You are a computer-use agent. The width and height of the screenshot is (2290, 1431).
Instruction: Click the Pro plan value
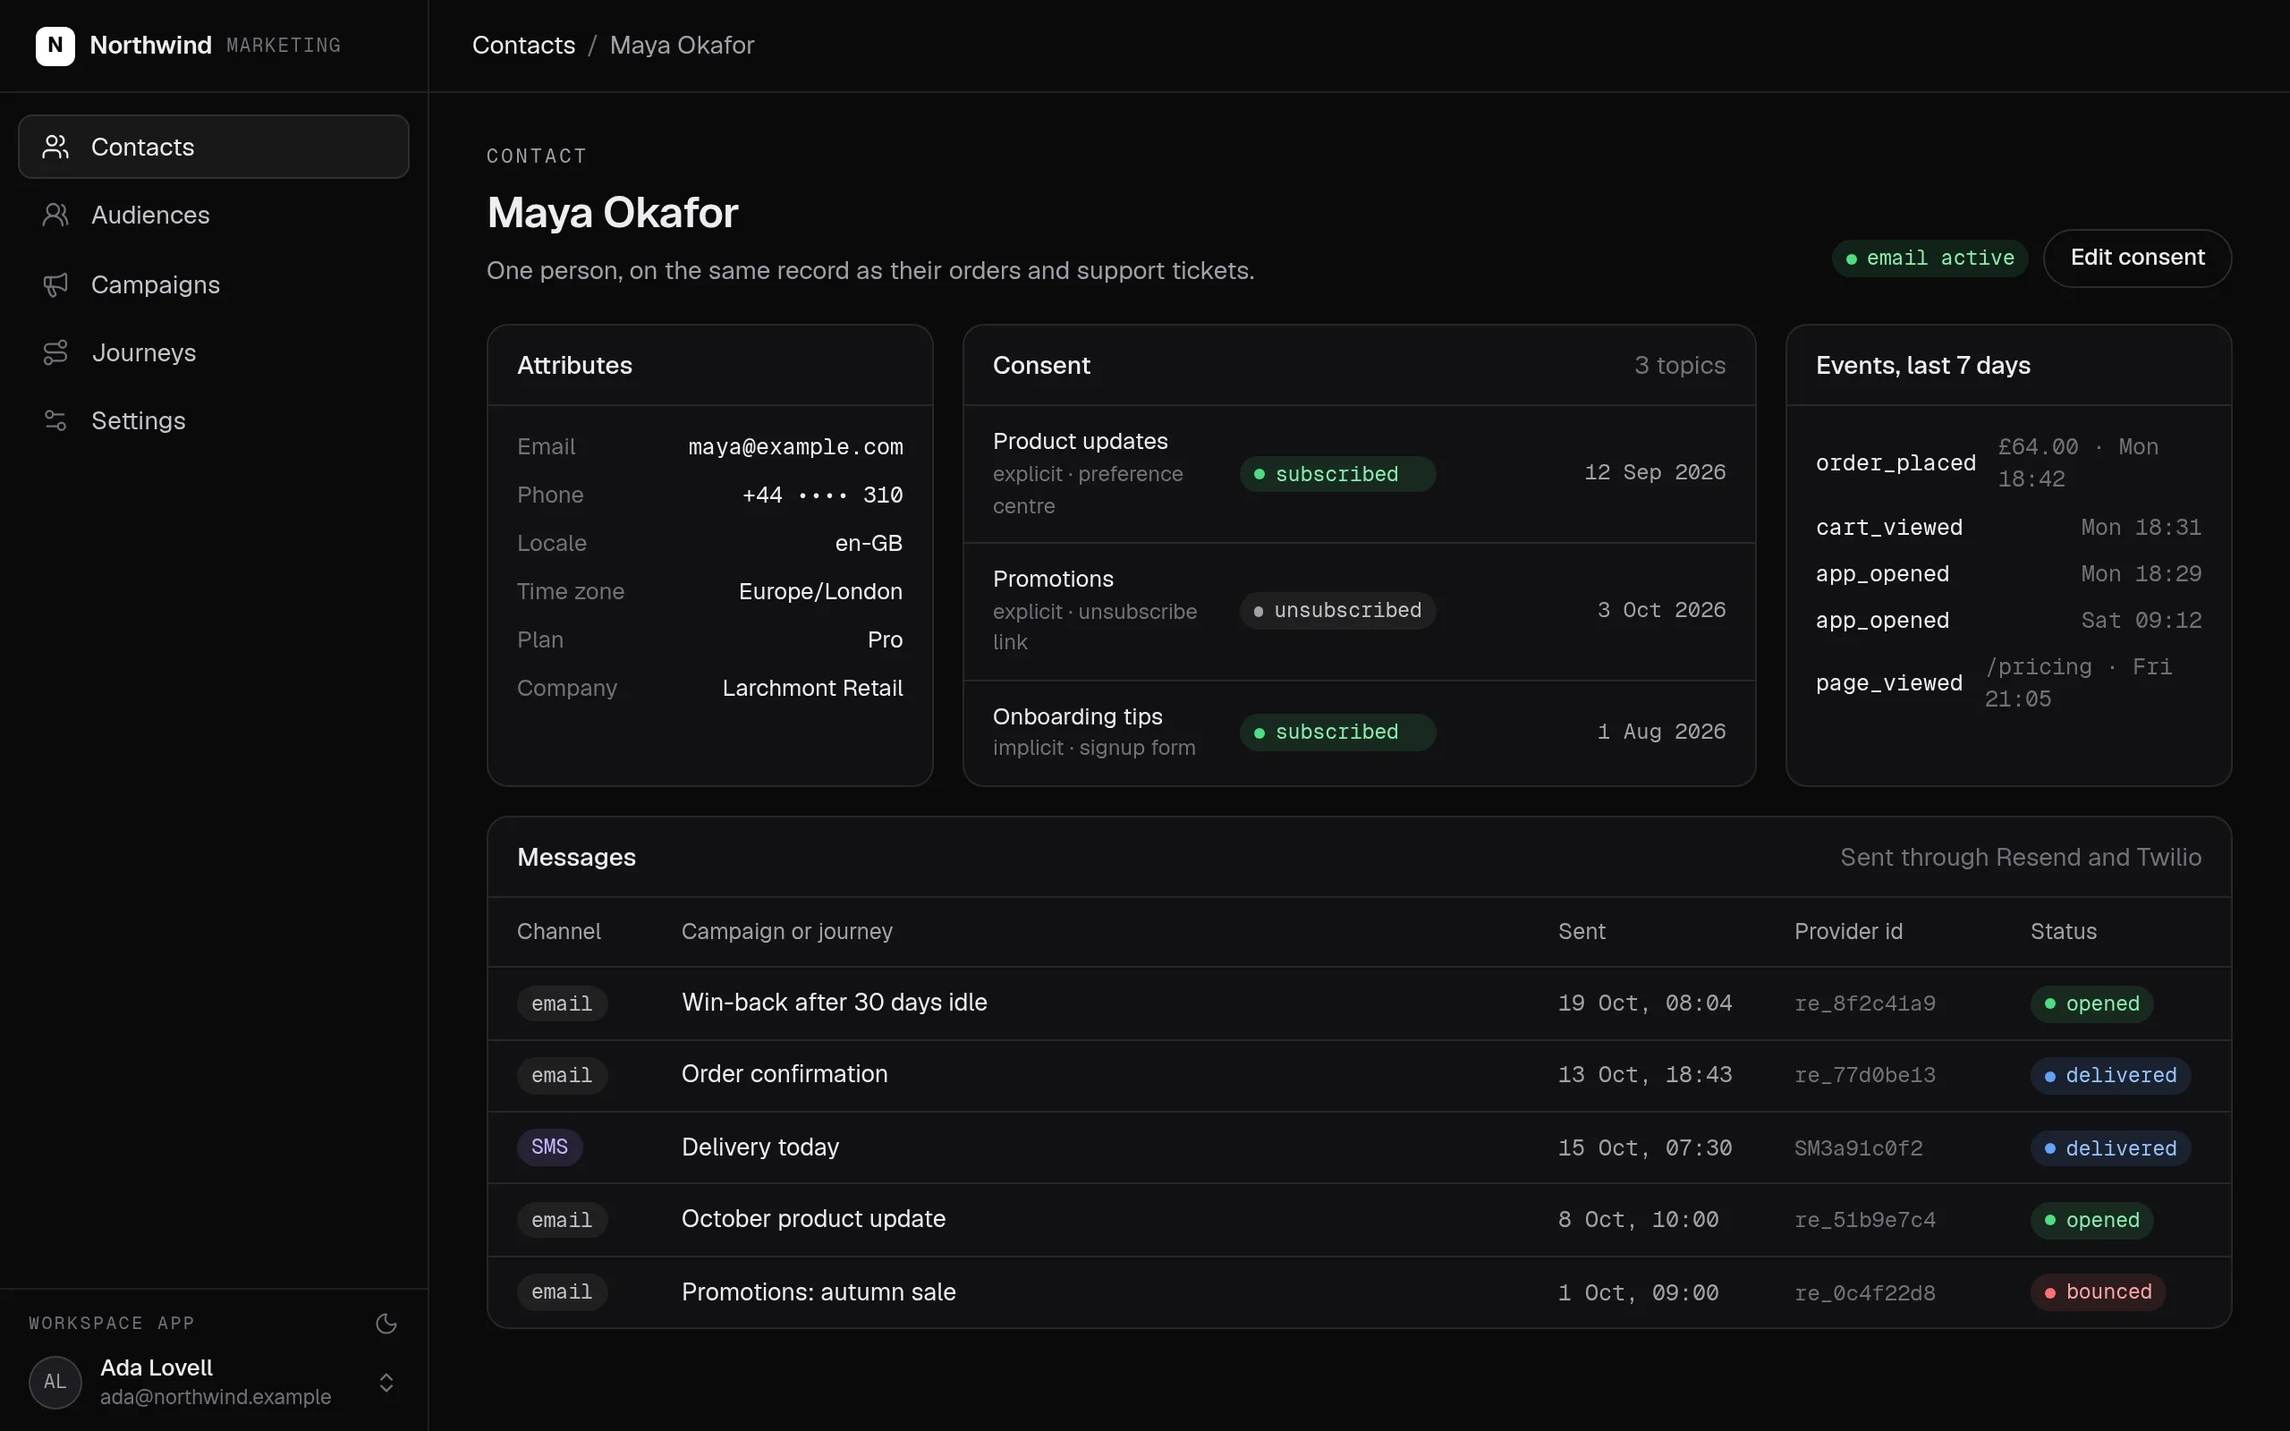[885, 639]
